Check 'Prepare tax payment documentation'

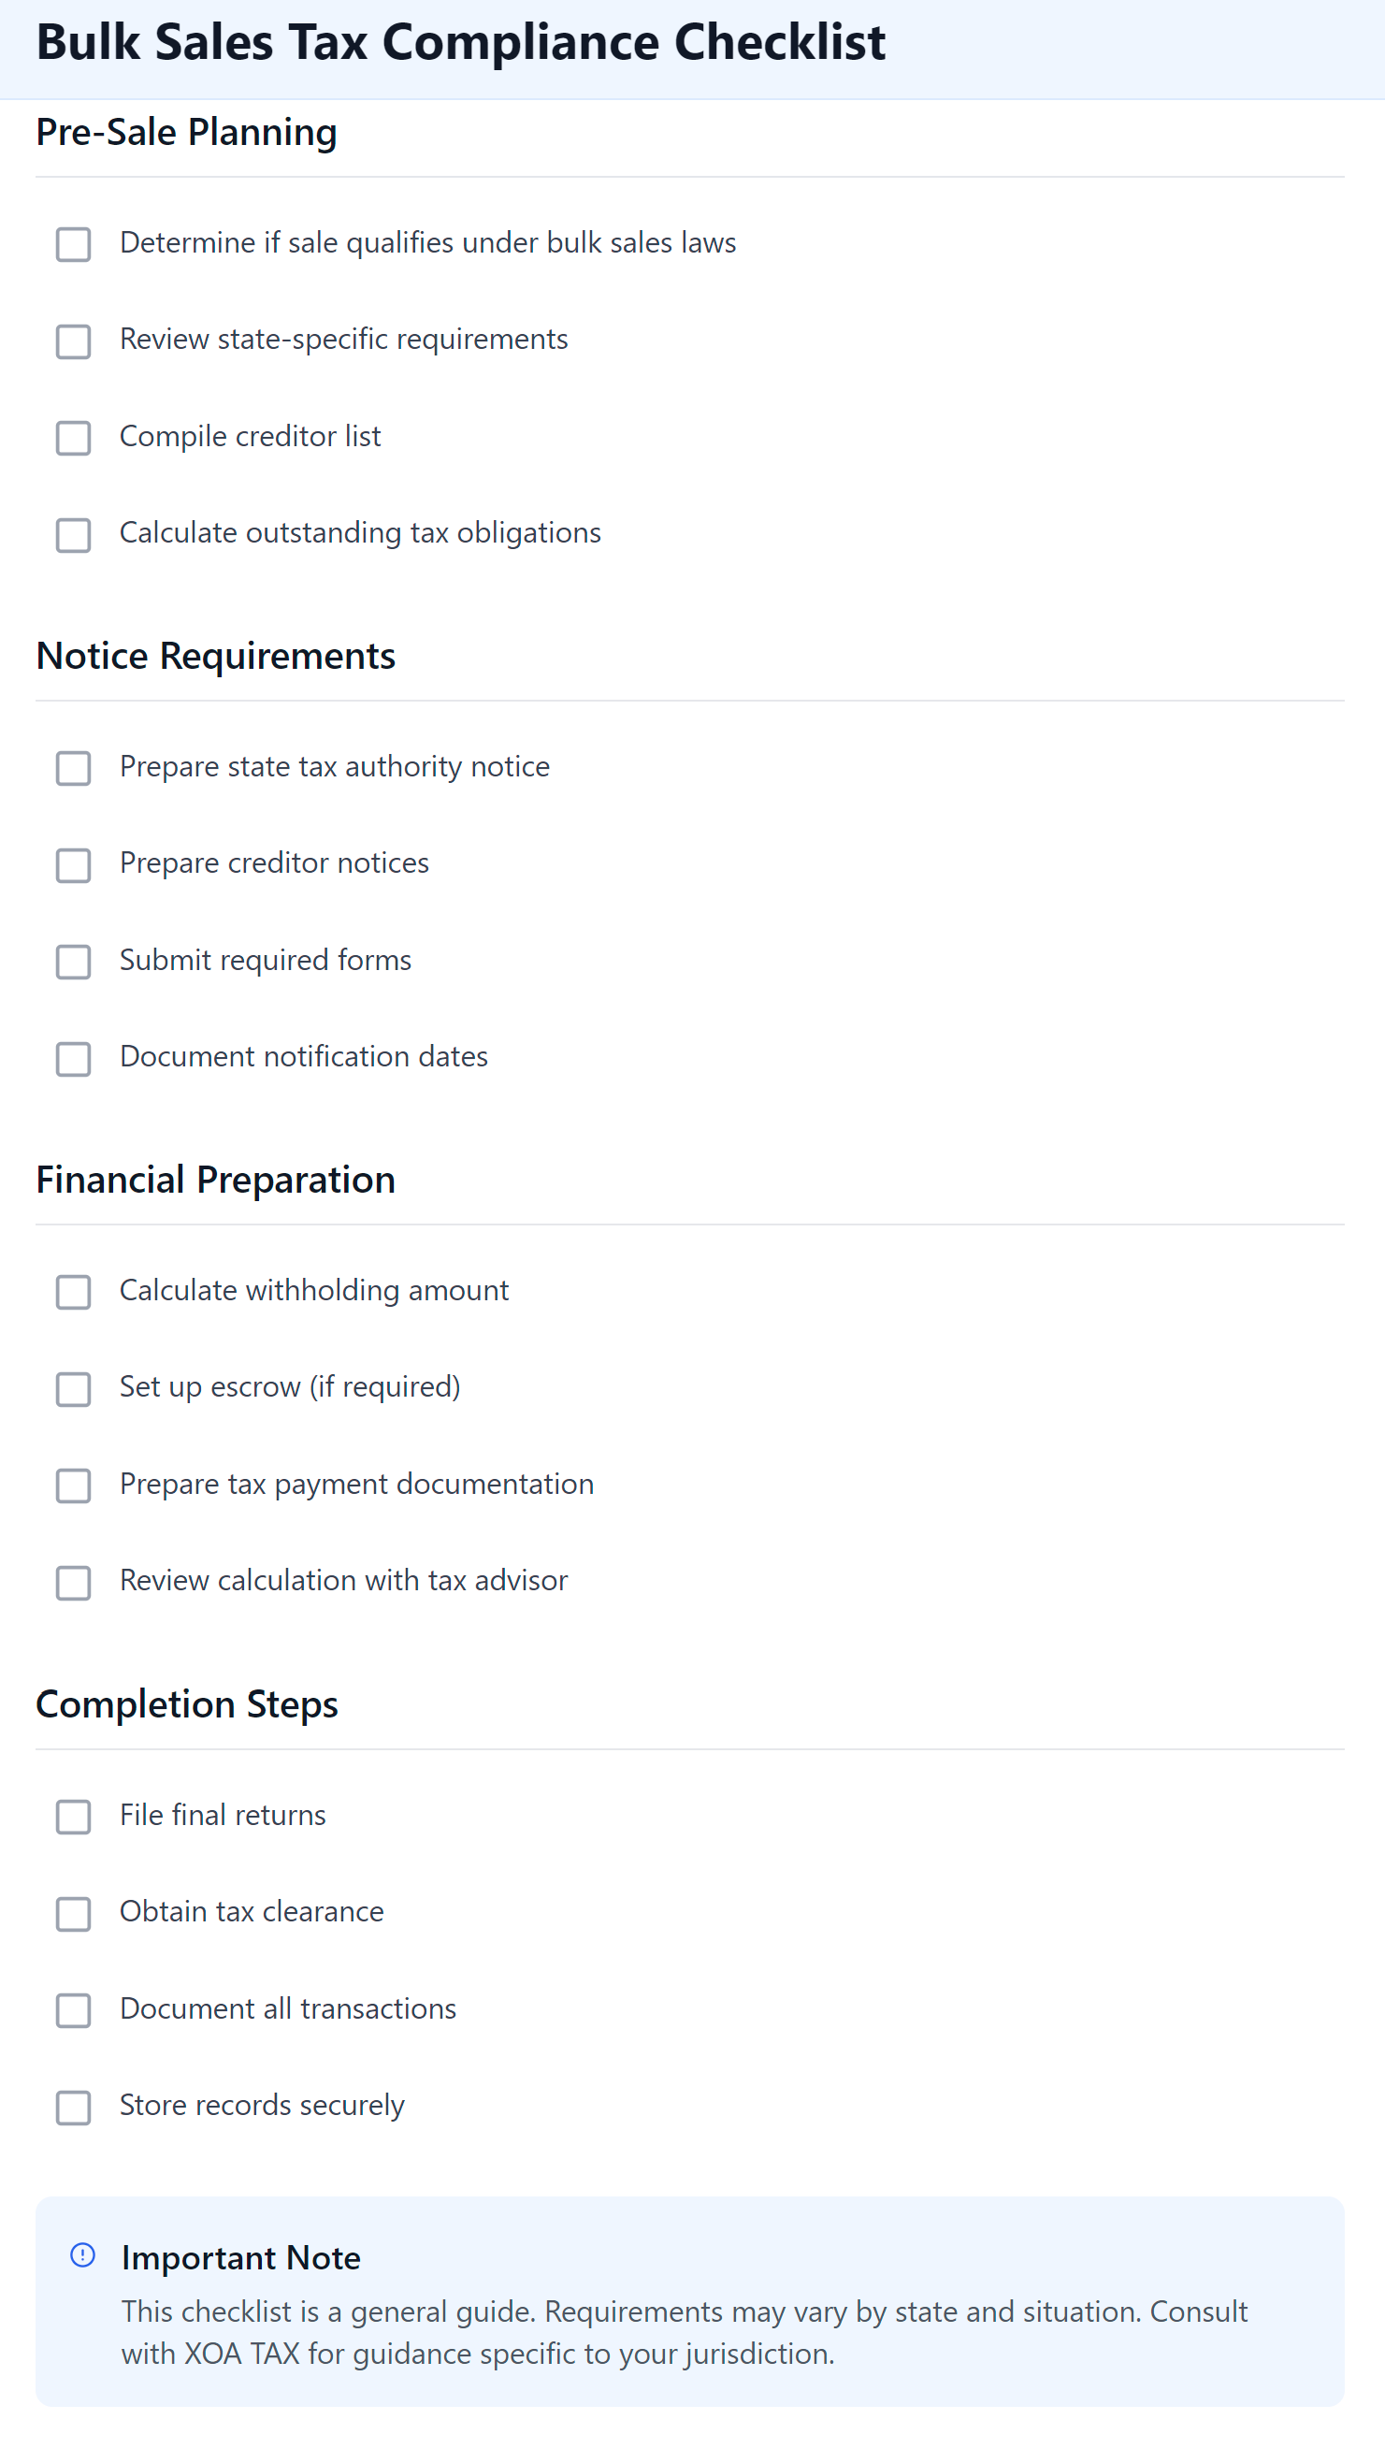click(73, 1486)
